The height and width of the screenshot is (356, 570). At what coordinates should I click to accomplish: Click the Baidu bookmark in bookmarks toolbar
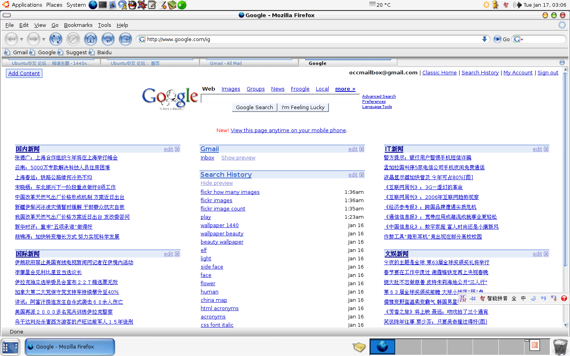tap(100, 52)
